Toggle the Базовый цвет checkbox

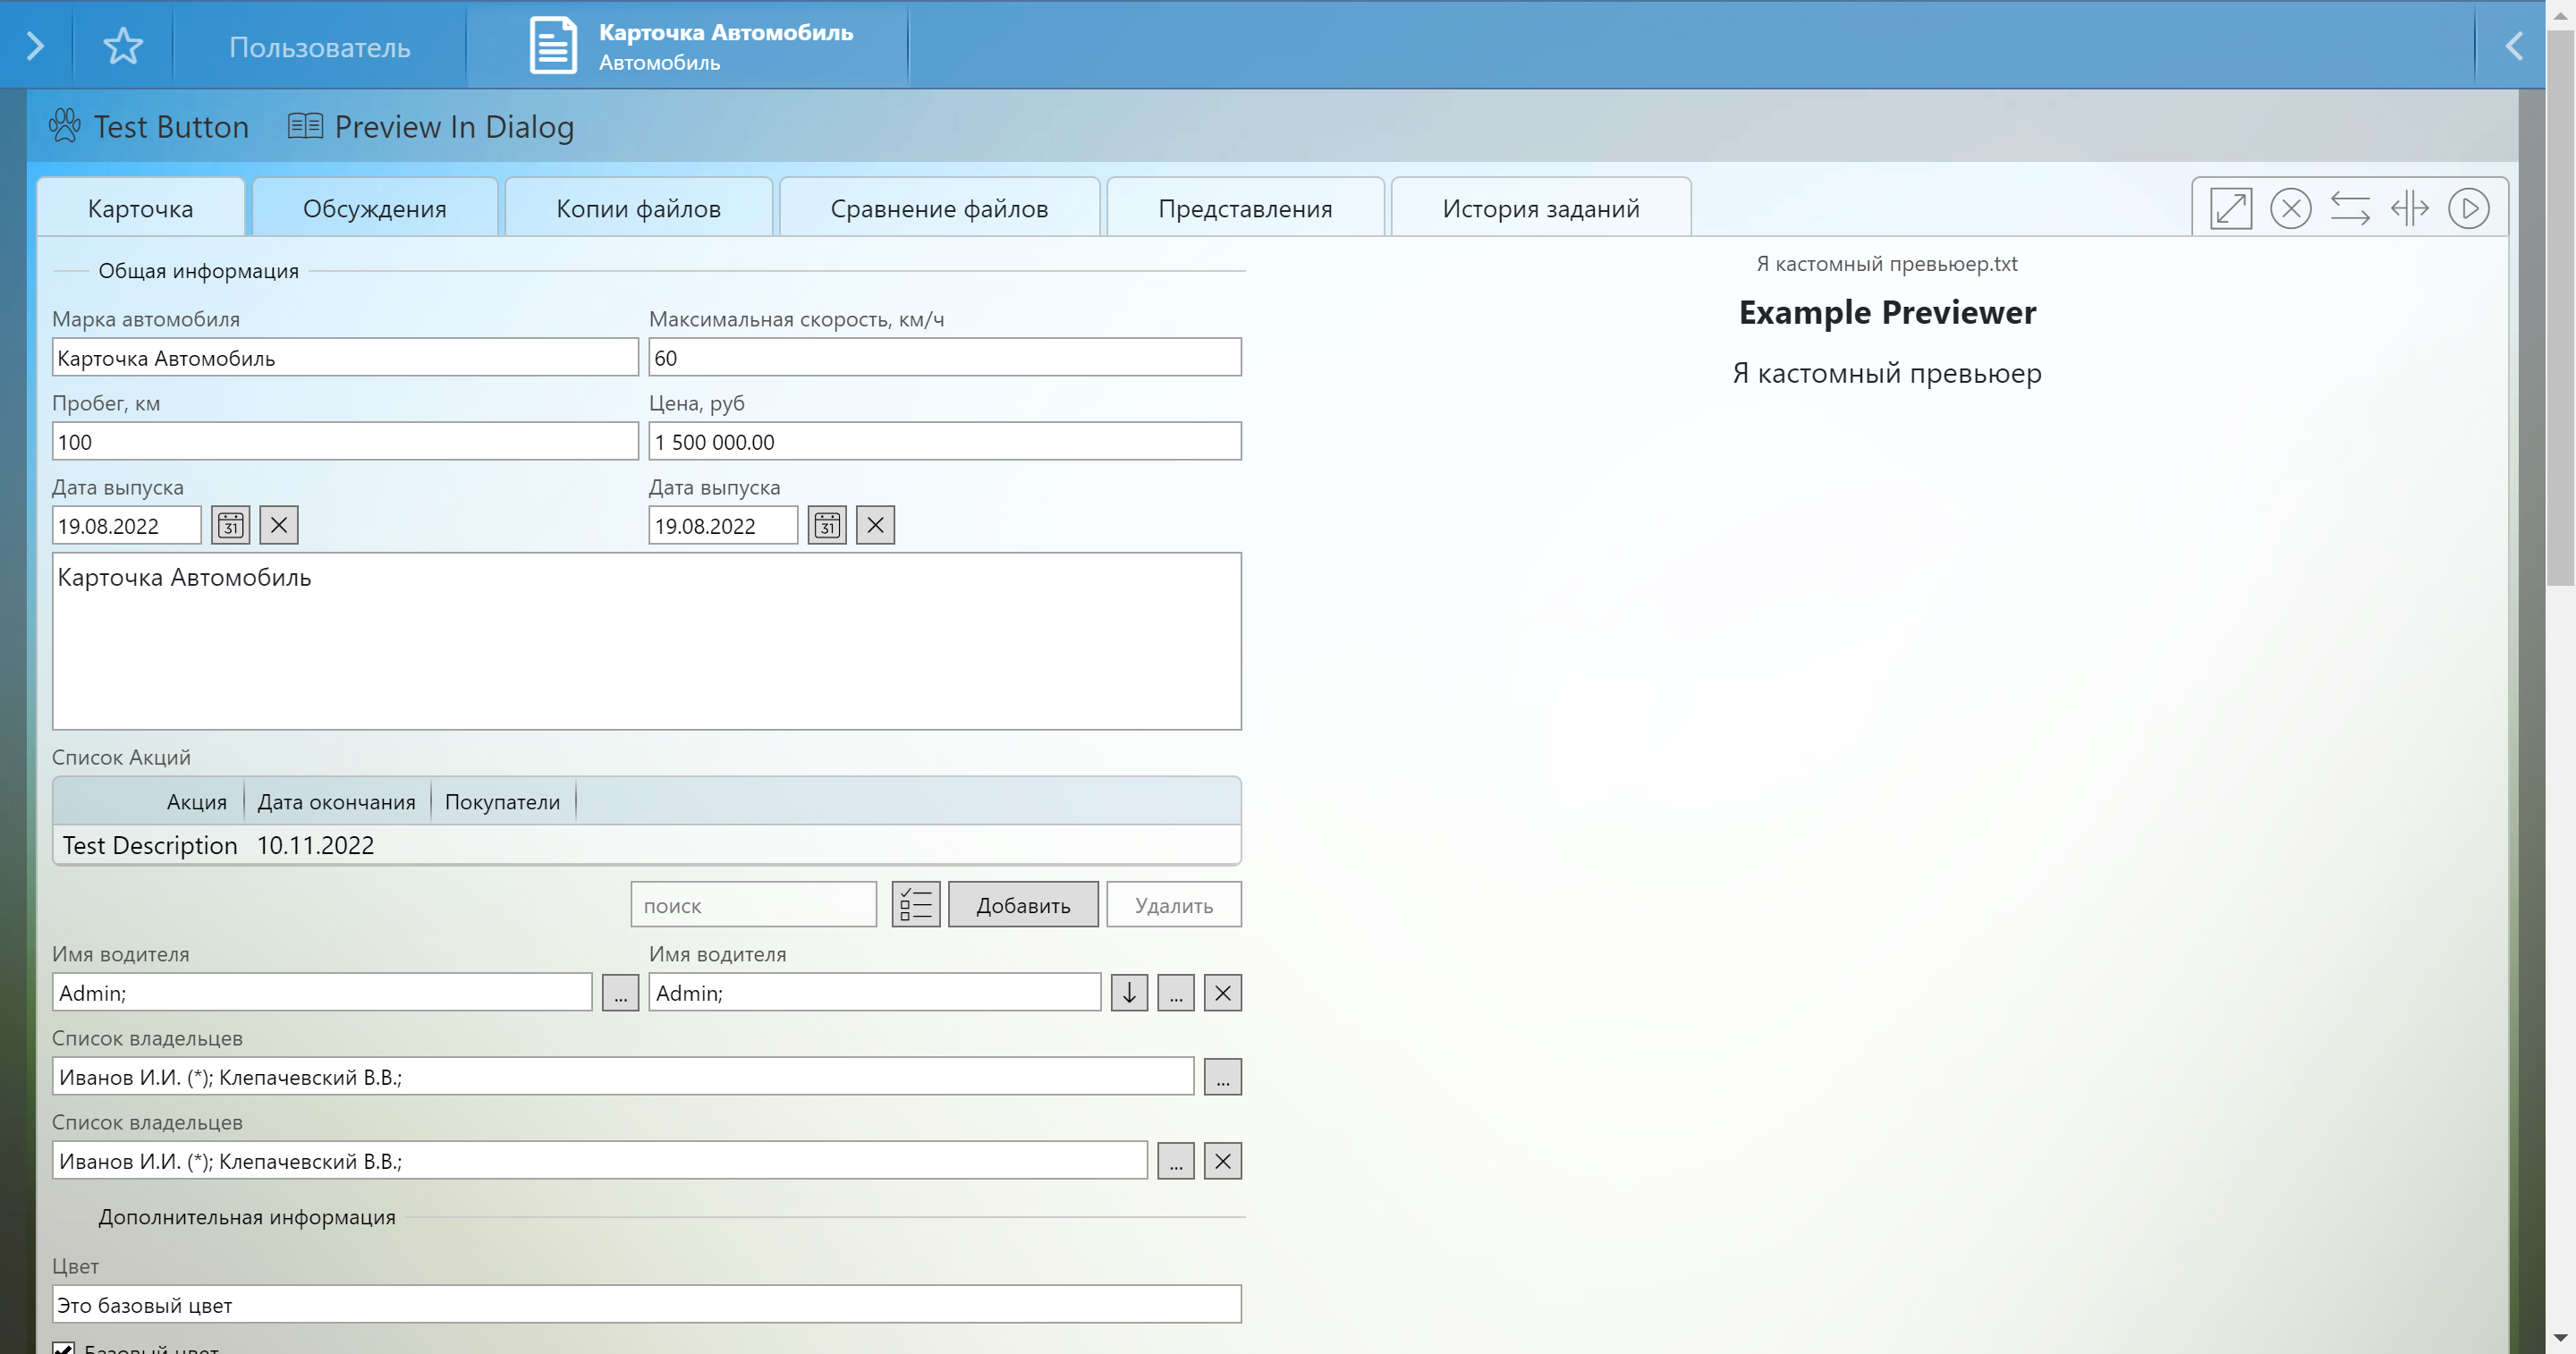coord(63,1348)
